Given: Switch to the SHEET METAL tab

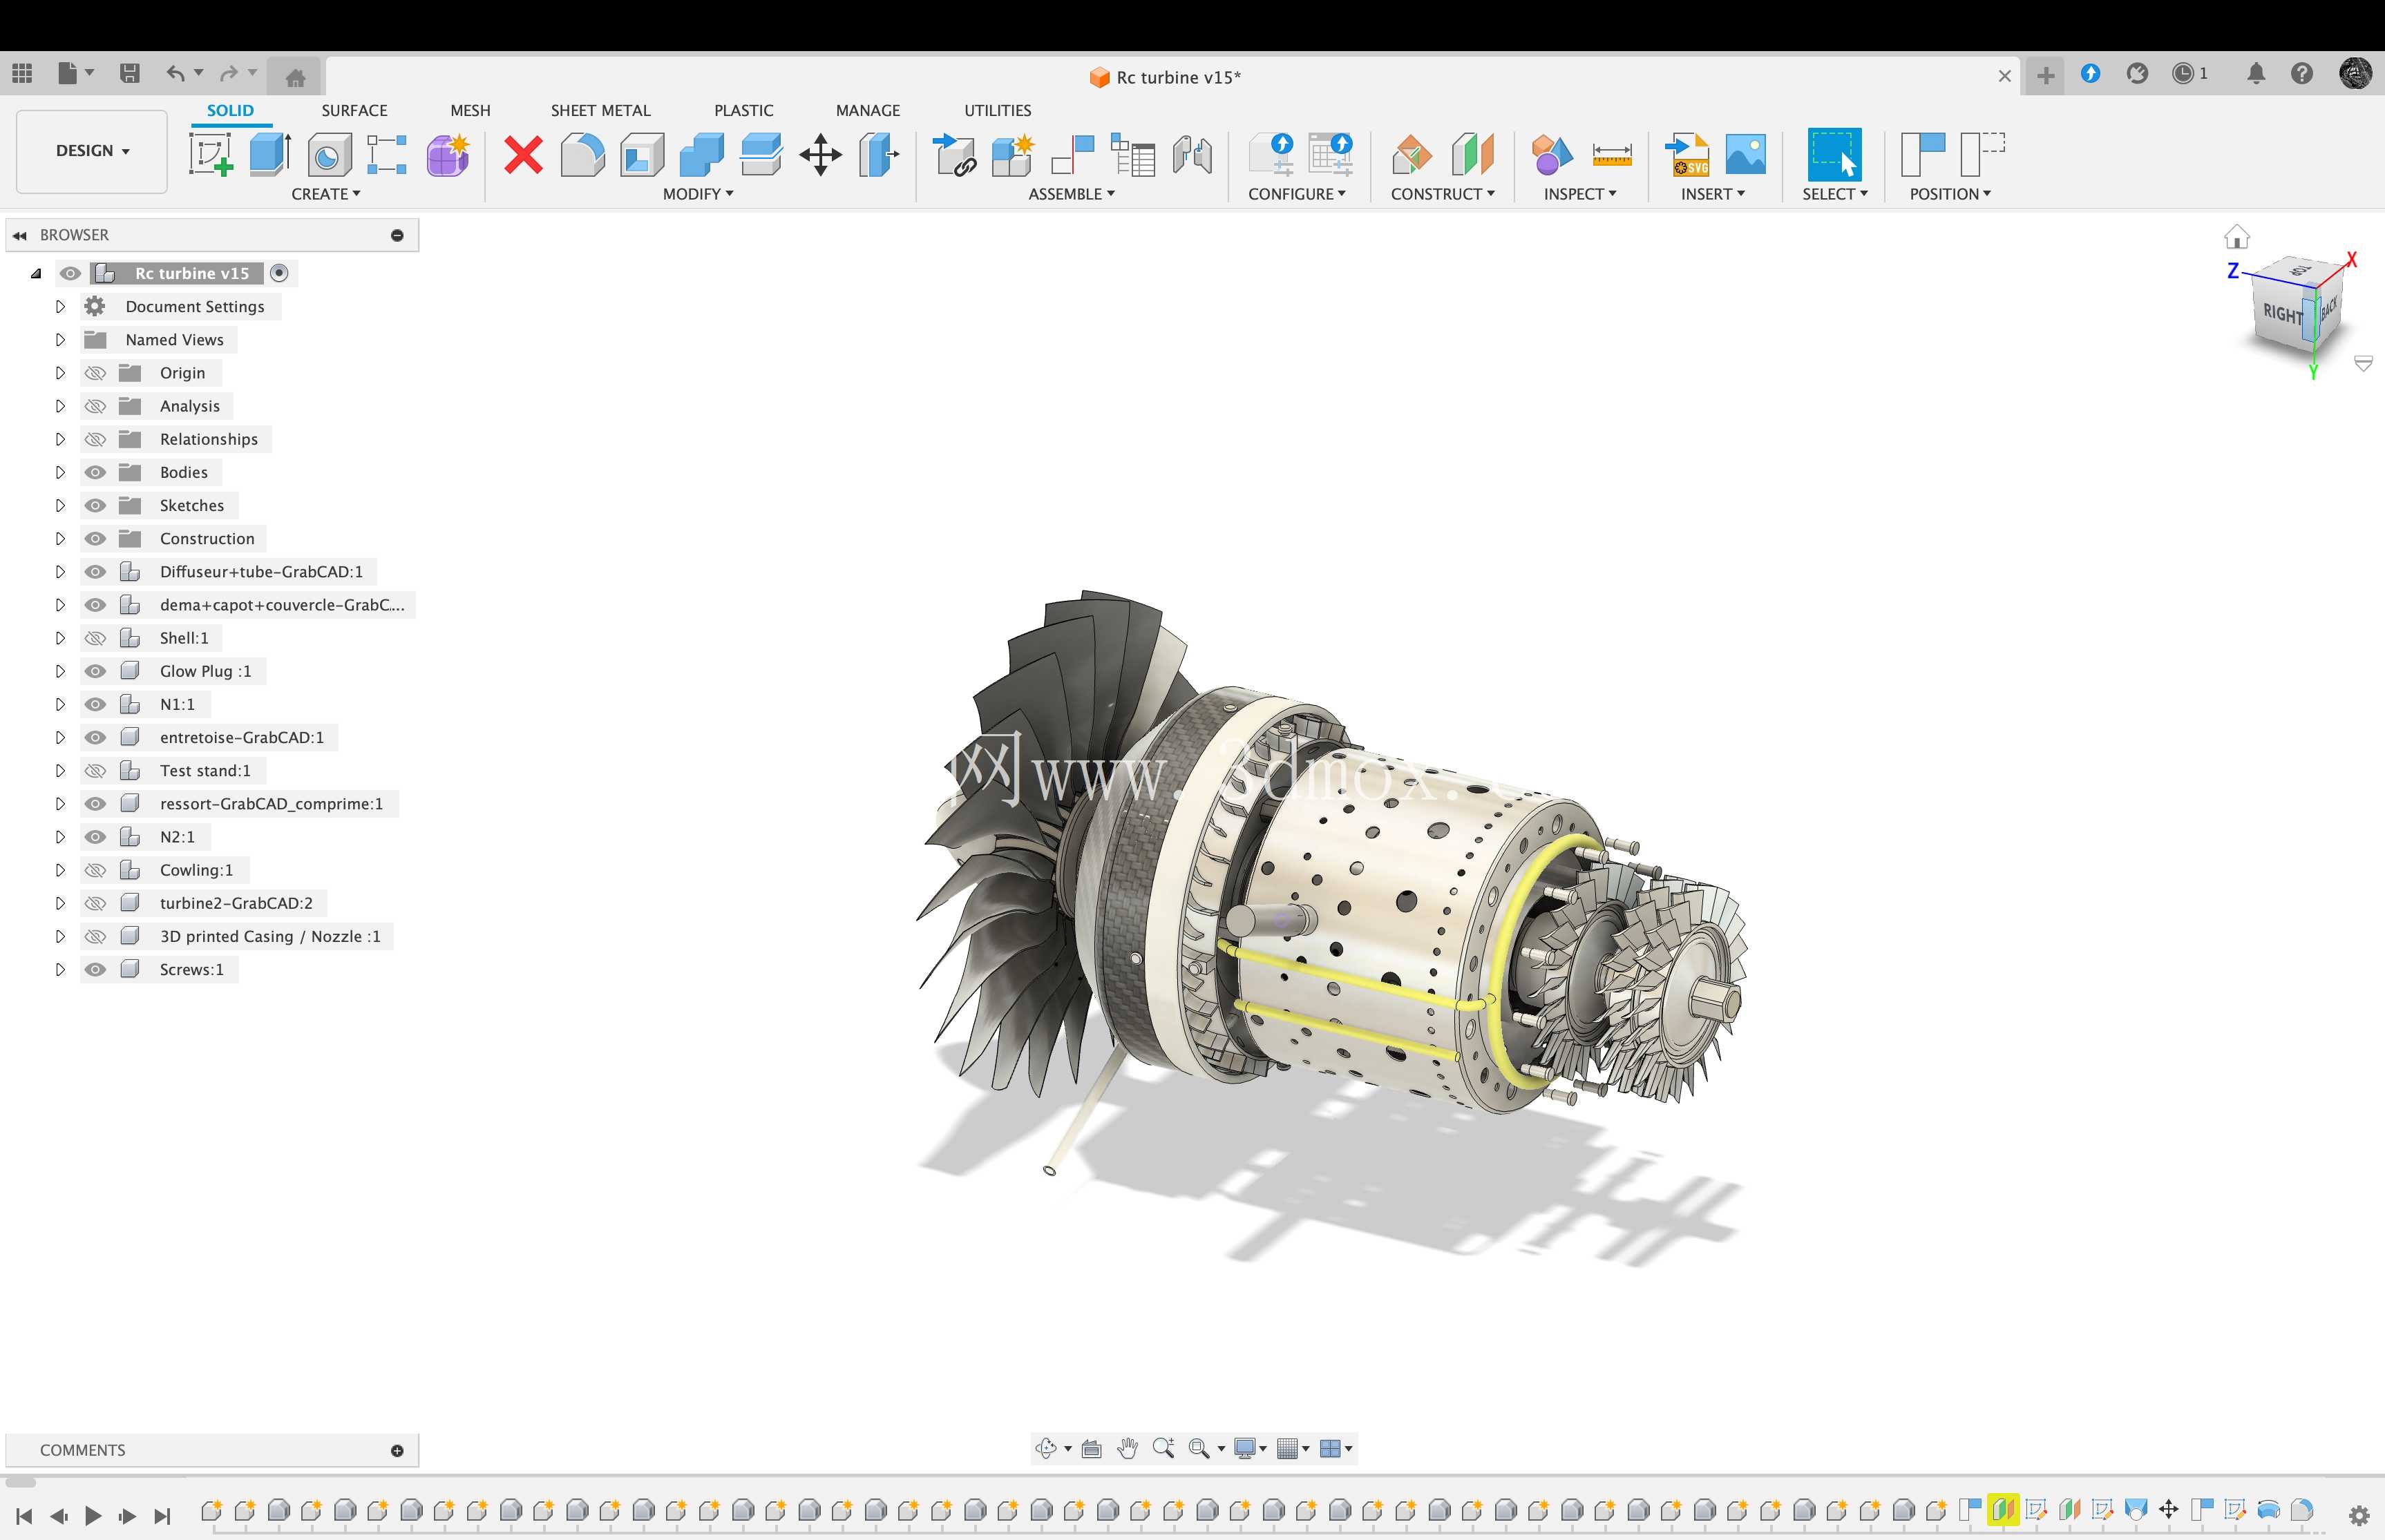Looking at the screenshot, I should (600, 110).
